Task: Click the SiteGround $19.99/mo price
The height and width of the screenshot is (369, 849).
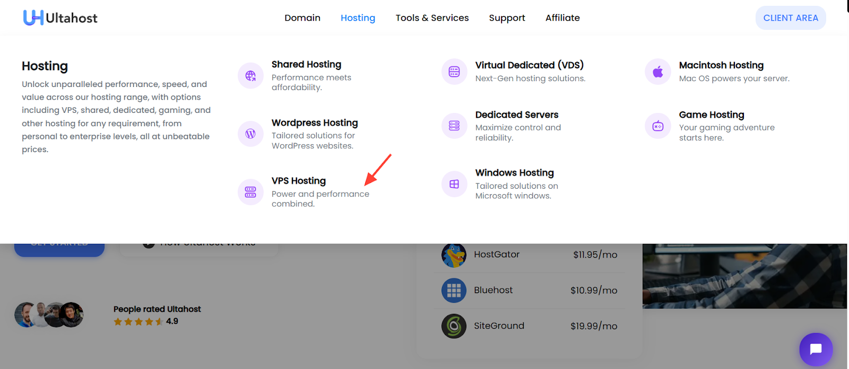Action: (x=594, y=326)
